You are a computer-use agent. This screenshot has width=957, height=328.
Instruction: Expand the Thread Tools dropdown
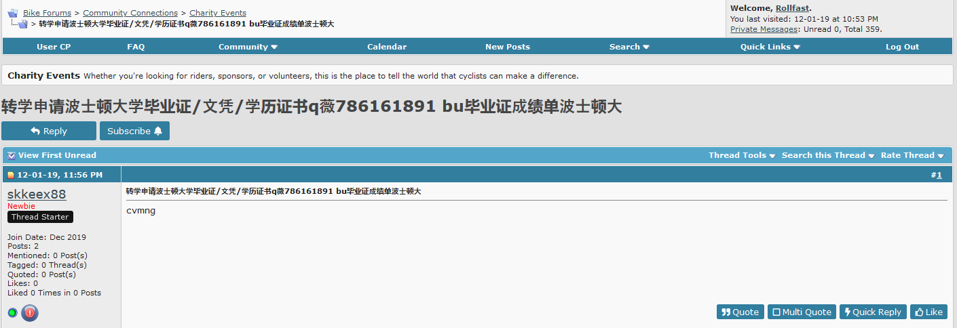tap(742, 155)
